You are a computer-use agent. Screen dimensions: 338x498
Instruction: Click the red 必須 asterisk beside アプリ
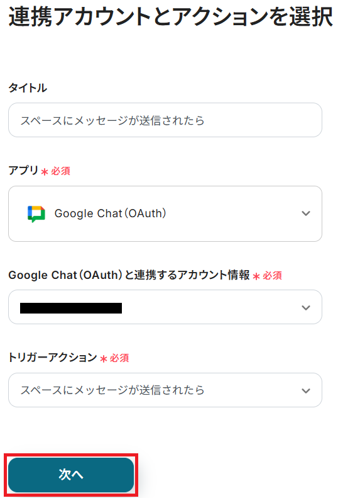[45, 172]
